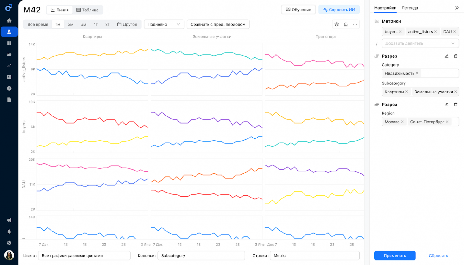Edit the Region breakdown with pencil icon

[x=446, y=105]
